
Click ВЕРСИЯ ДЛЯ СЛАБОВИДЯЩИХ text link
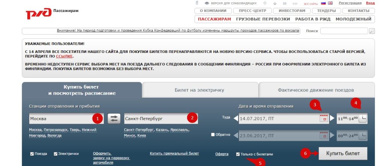click(234, 3)
